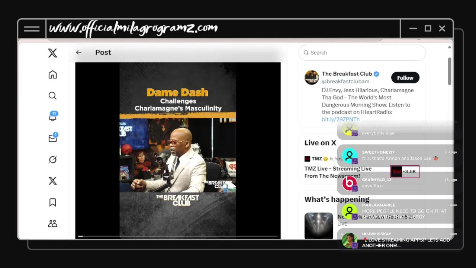The height and width of the screenshot is (268, 476).
Task: Go to Home via house icon
Action: tap(52, 74)
